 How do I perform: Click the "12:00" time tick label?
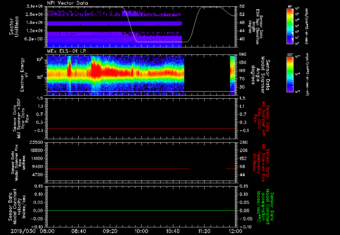(235, 231)
